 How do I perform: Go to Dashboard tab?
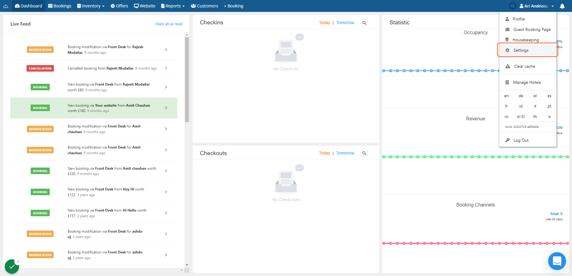[x=29, y=6]
